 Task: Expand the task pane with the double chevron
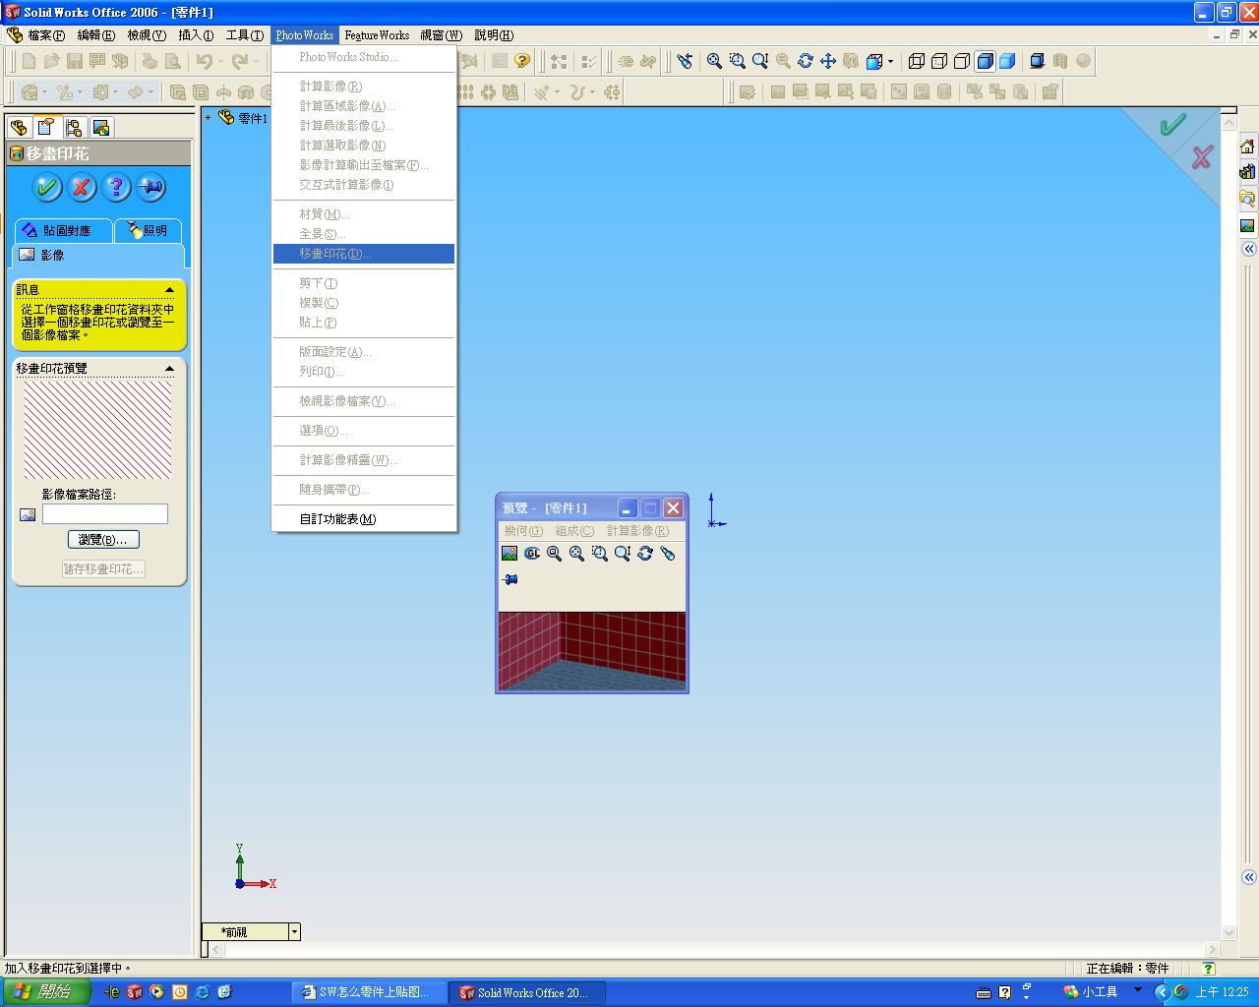(x=1249, y=249)
